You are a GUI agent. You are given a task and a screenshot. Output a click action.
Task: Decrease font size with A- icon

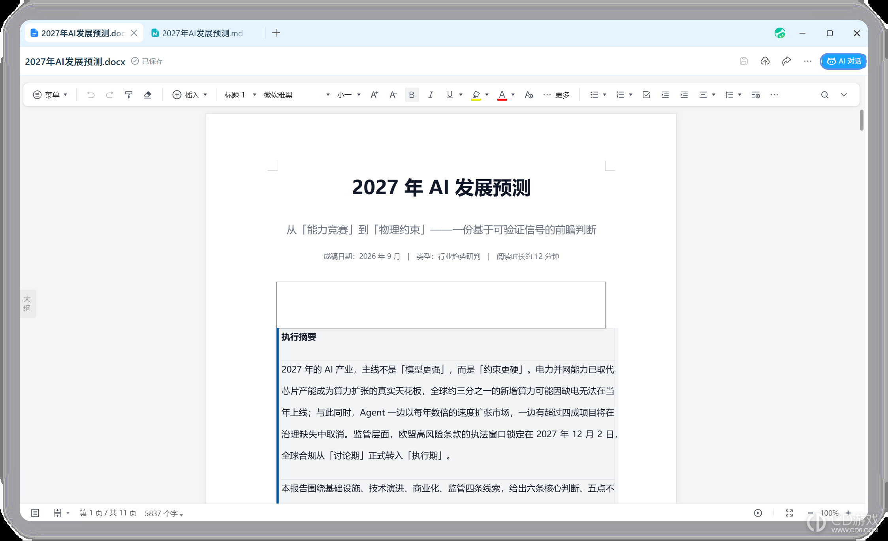pyautogui.click(x=393, y=95)
